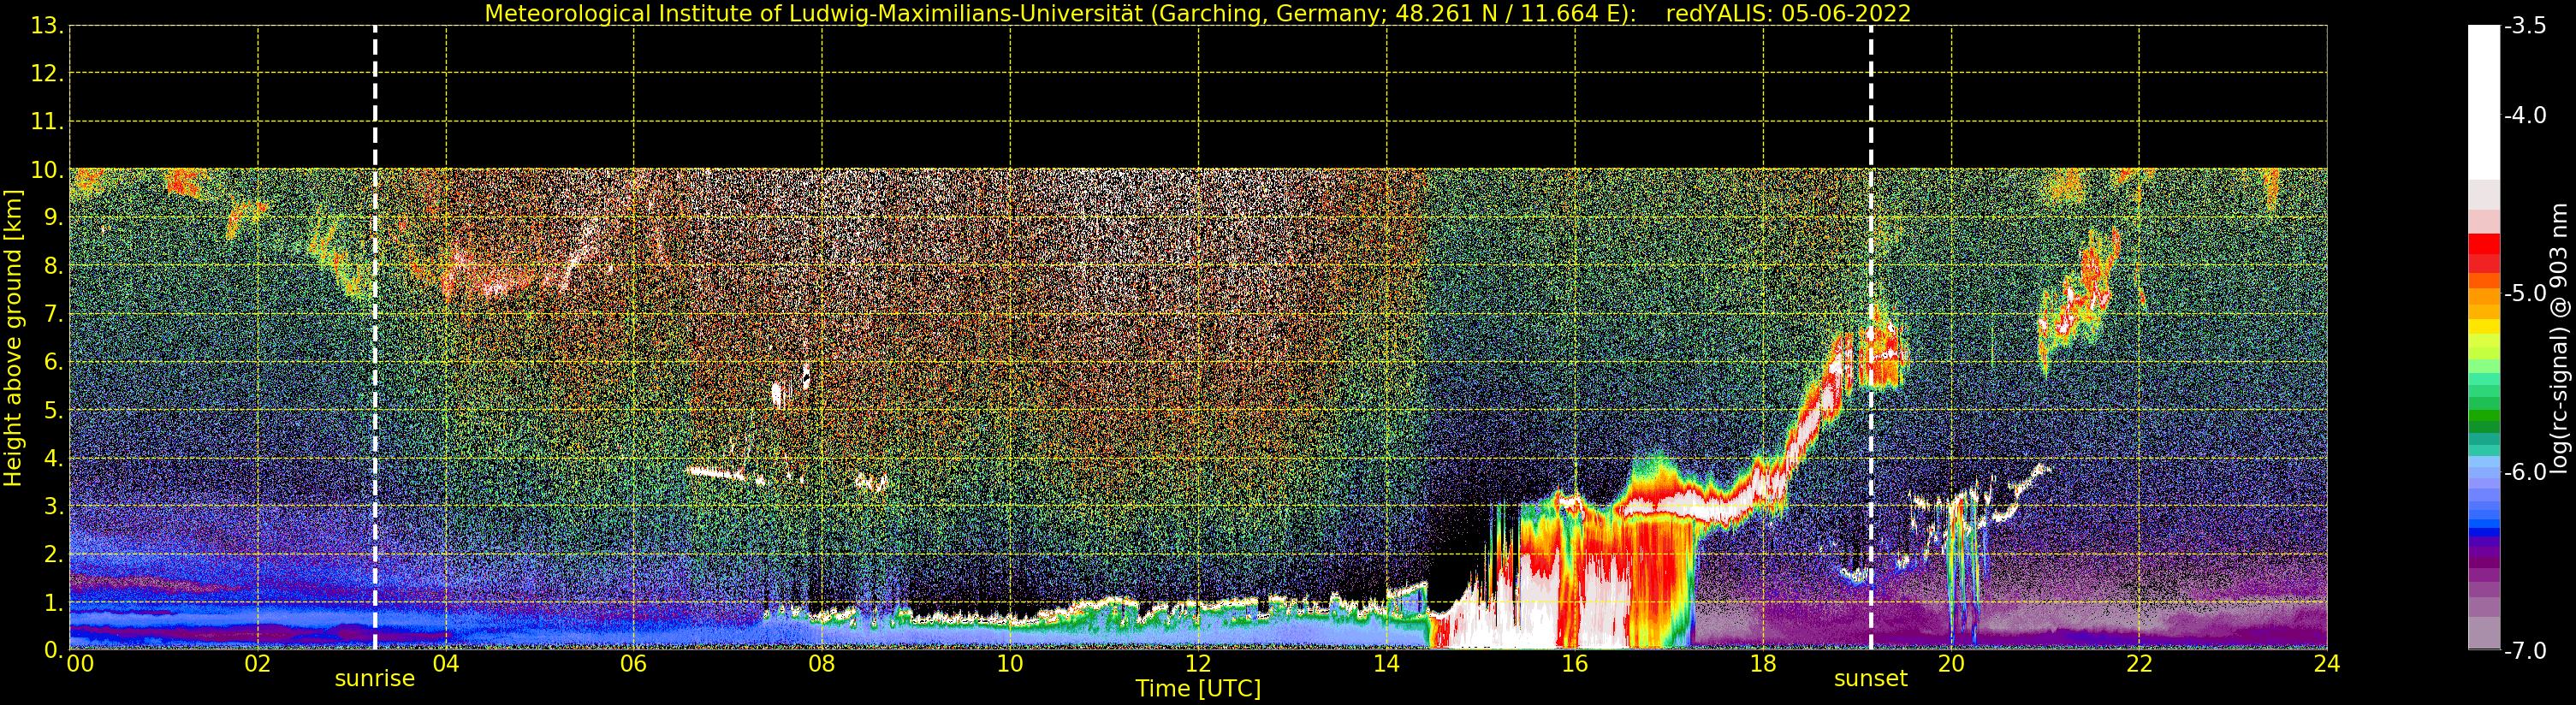Click the '4.' height axis tick label
Screen dimensions: 2576x705
tap(53, 459)
